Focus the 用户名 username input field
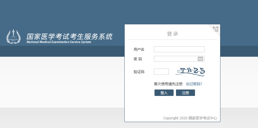The height and width of the screenshot is (128, 258). point(179,49)
